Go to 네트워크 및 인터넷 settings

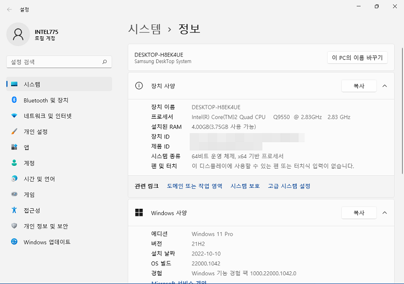[x=59, y=116]
